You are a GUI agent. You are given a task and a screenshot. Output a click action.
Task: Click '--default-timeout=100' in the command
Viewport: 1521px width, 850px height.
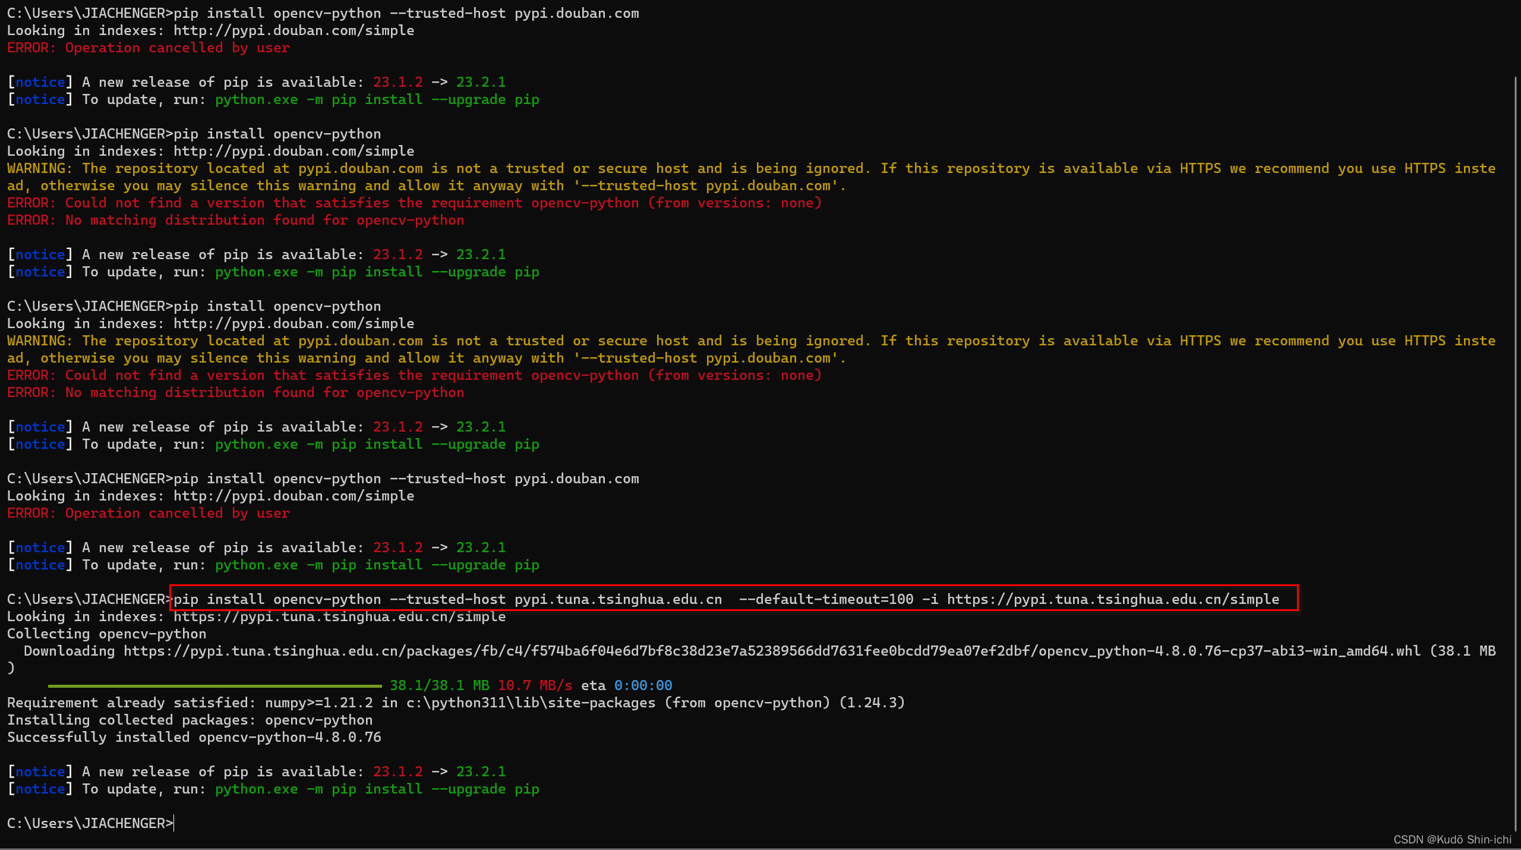click(x=826, y=599)
